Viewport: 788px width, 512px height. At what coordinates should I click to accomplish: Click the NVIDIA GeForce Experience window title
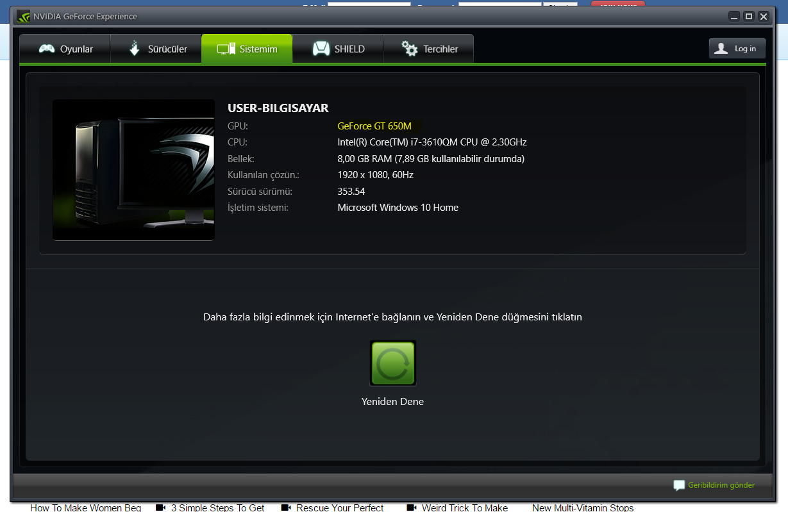[x=86, y=16]
